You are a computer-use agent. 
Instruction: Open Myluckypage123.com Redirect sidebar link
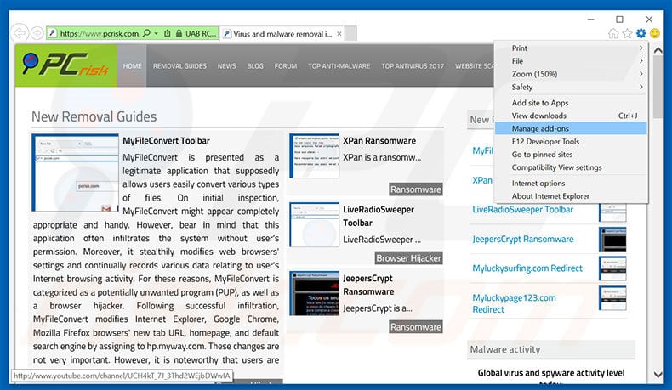coord(514,303)
